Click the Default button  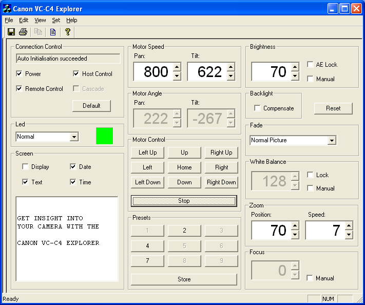(91, 106)
